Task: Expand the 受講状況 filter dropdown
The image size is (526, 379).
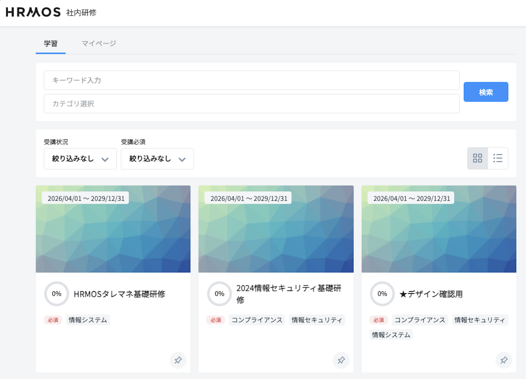Action: pos(80,159)
